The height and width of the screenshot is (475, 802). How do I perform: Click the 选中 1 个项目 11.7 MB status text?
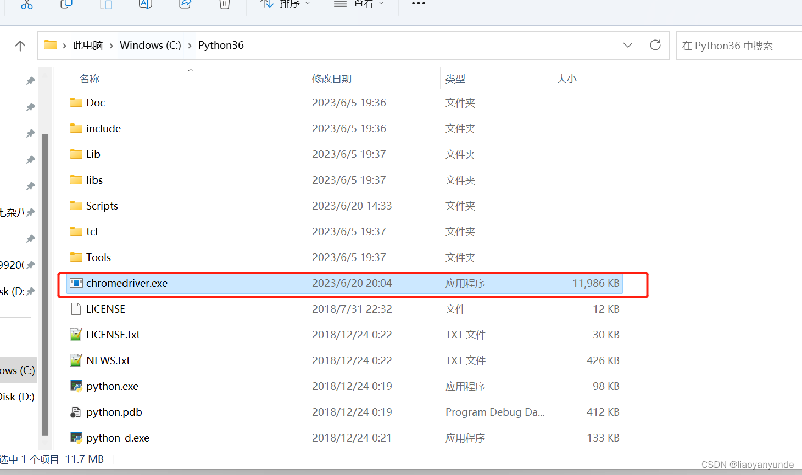(x=52, y=459)
